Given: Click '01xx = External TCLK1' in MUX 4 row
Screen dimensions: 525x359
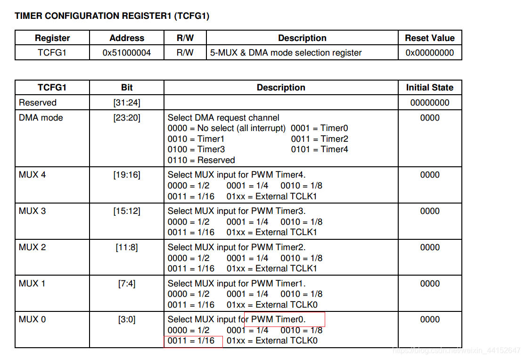Looking at the screenshot, I should (271, 196).
